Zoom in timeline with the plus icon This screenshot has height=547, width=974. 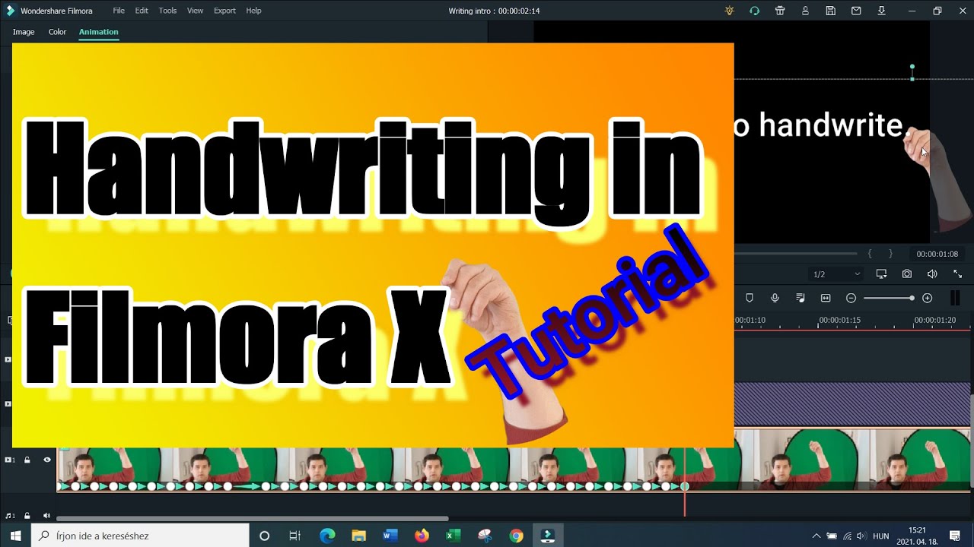point(927,299)
